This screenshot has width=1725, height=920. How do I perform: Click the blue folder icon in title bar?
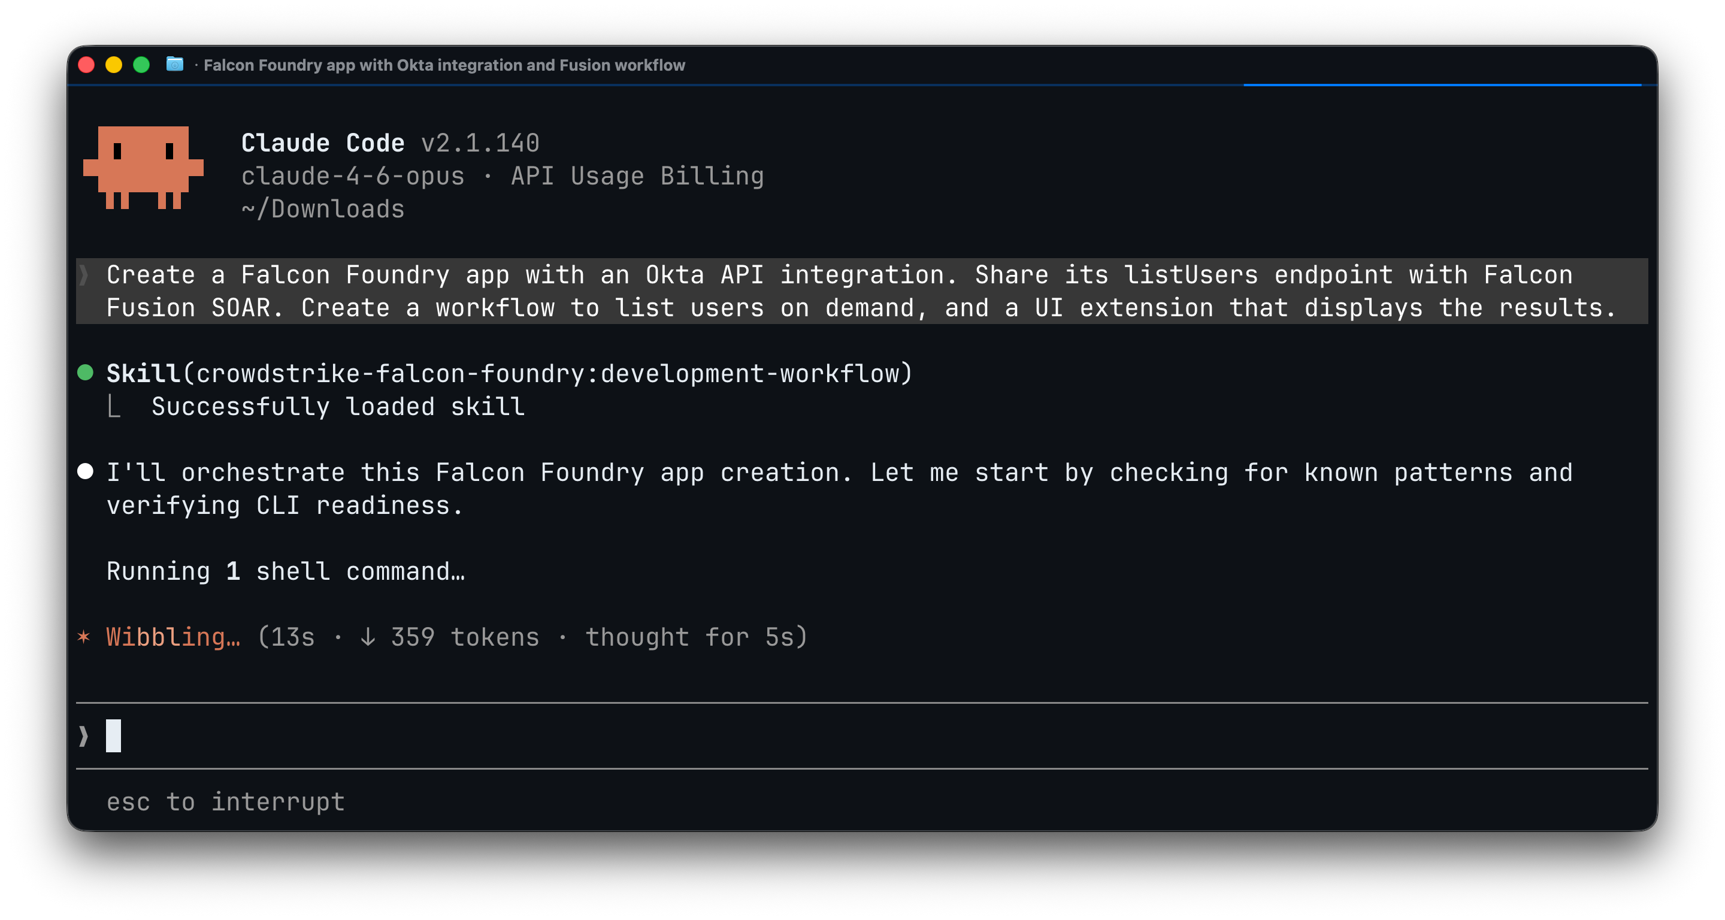175,64
